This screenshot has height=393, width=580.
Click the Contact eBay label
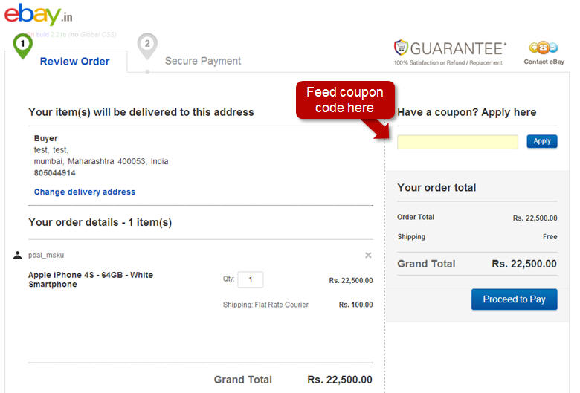(544, 62)
